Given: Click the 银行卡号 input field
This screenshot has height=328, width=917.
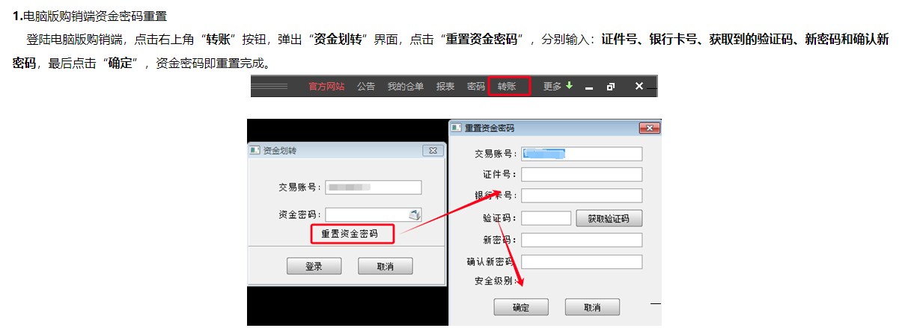Looking at the screenshot, I should click(582, 196).
